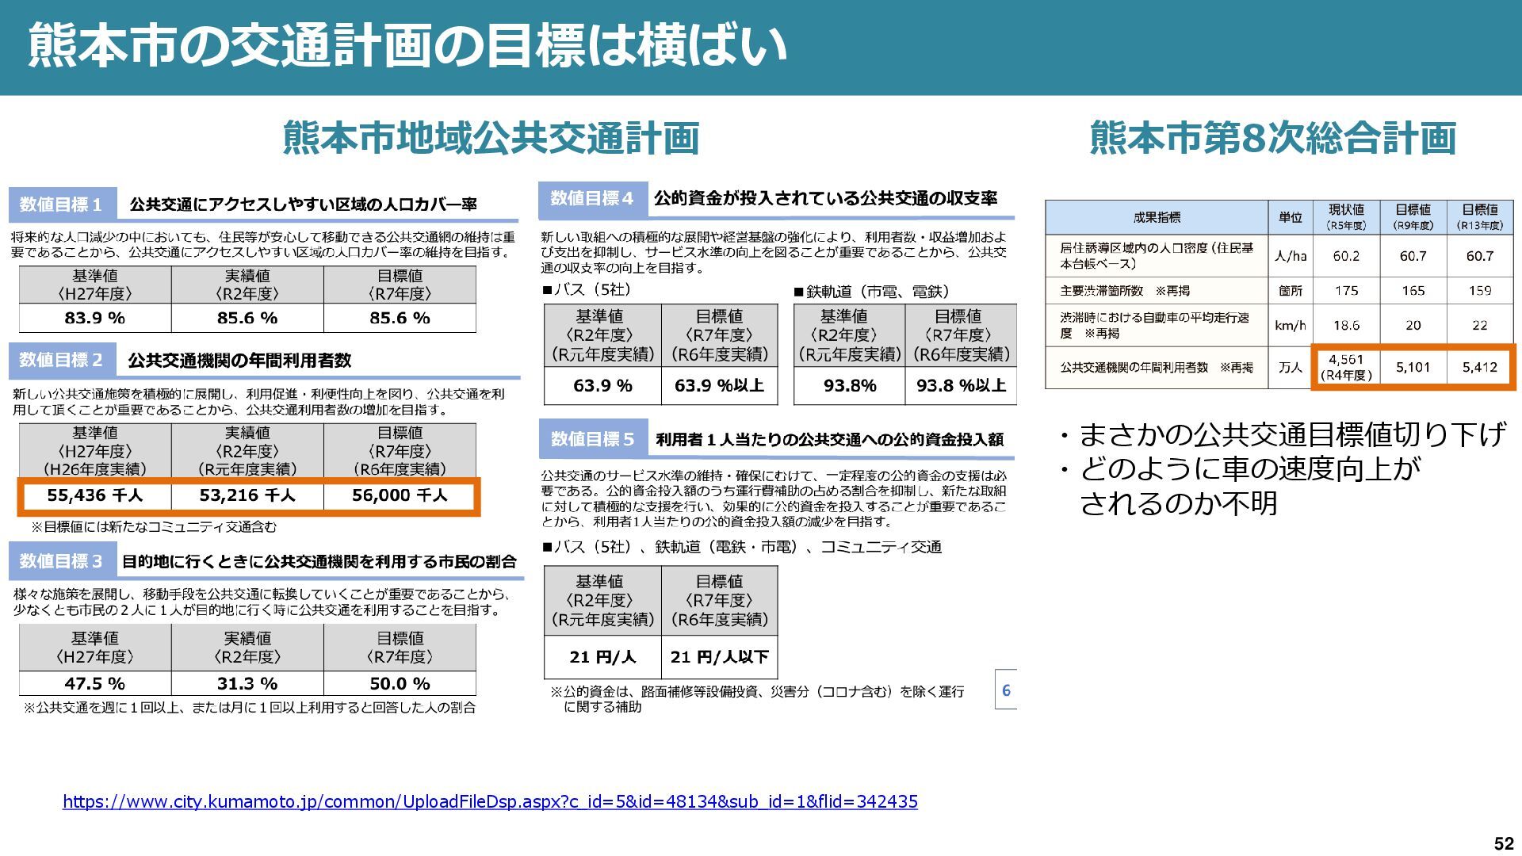This screenshot has width=1522, height=856.
Task: Click the 成果指標 table header
Action: click(x=1157, y=217)
